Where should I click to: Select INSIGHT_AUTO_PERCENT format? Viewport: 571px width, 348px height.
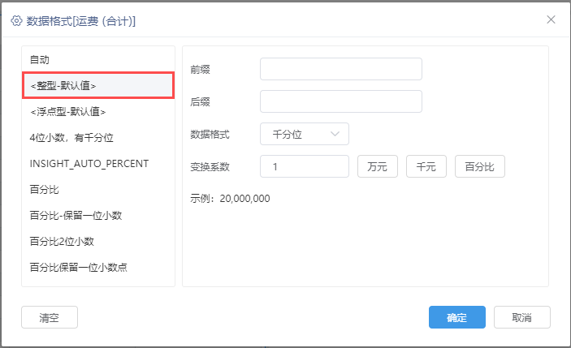[x=98, y=164]
